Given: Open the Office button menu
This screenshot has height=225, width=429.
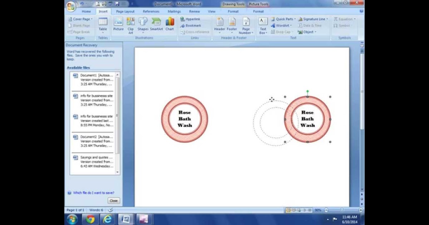Looking at the screenshot, I should (x=71, y=6).
